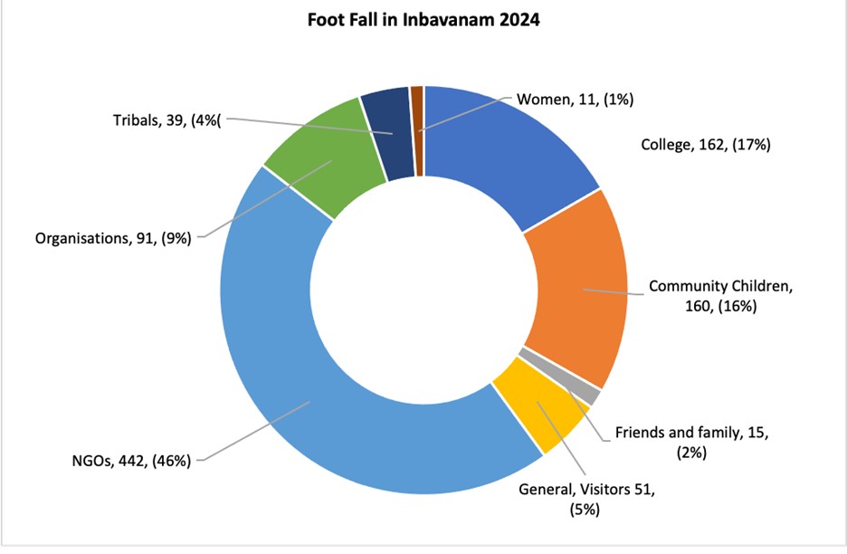The image size is (847, 554).
Task: Select the blue College donut segment
Action: click(507, 145)
